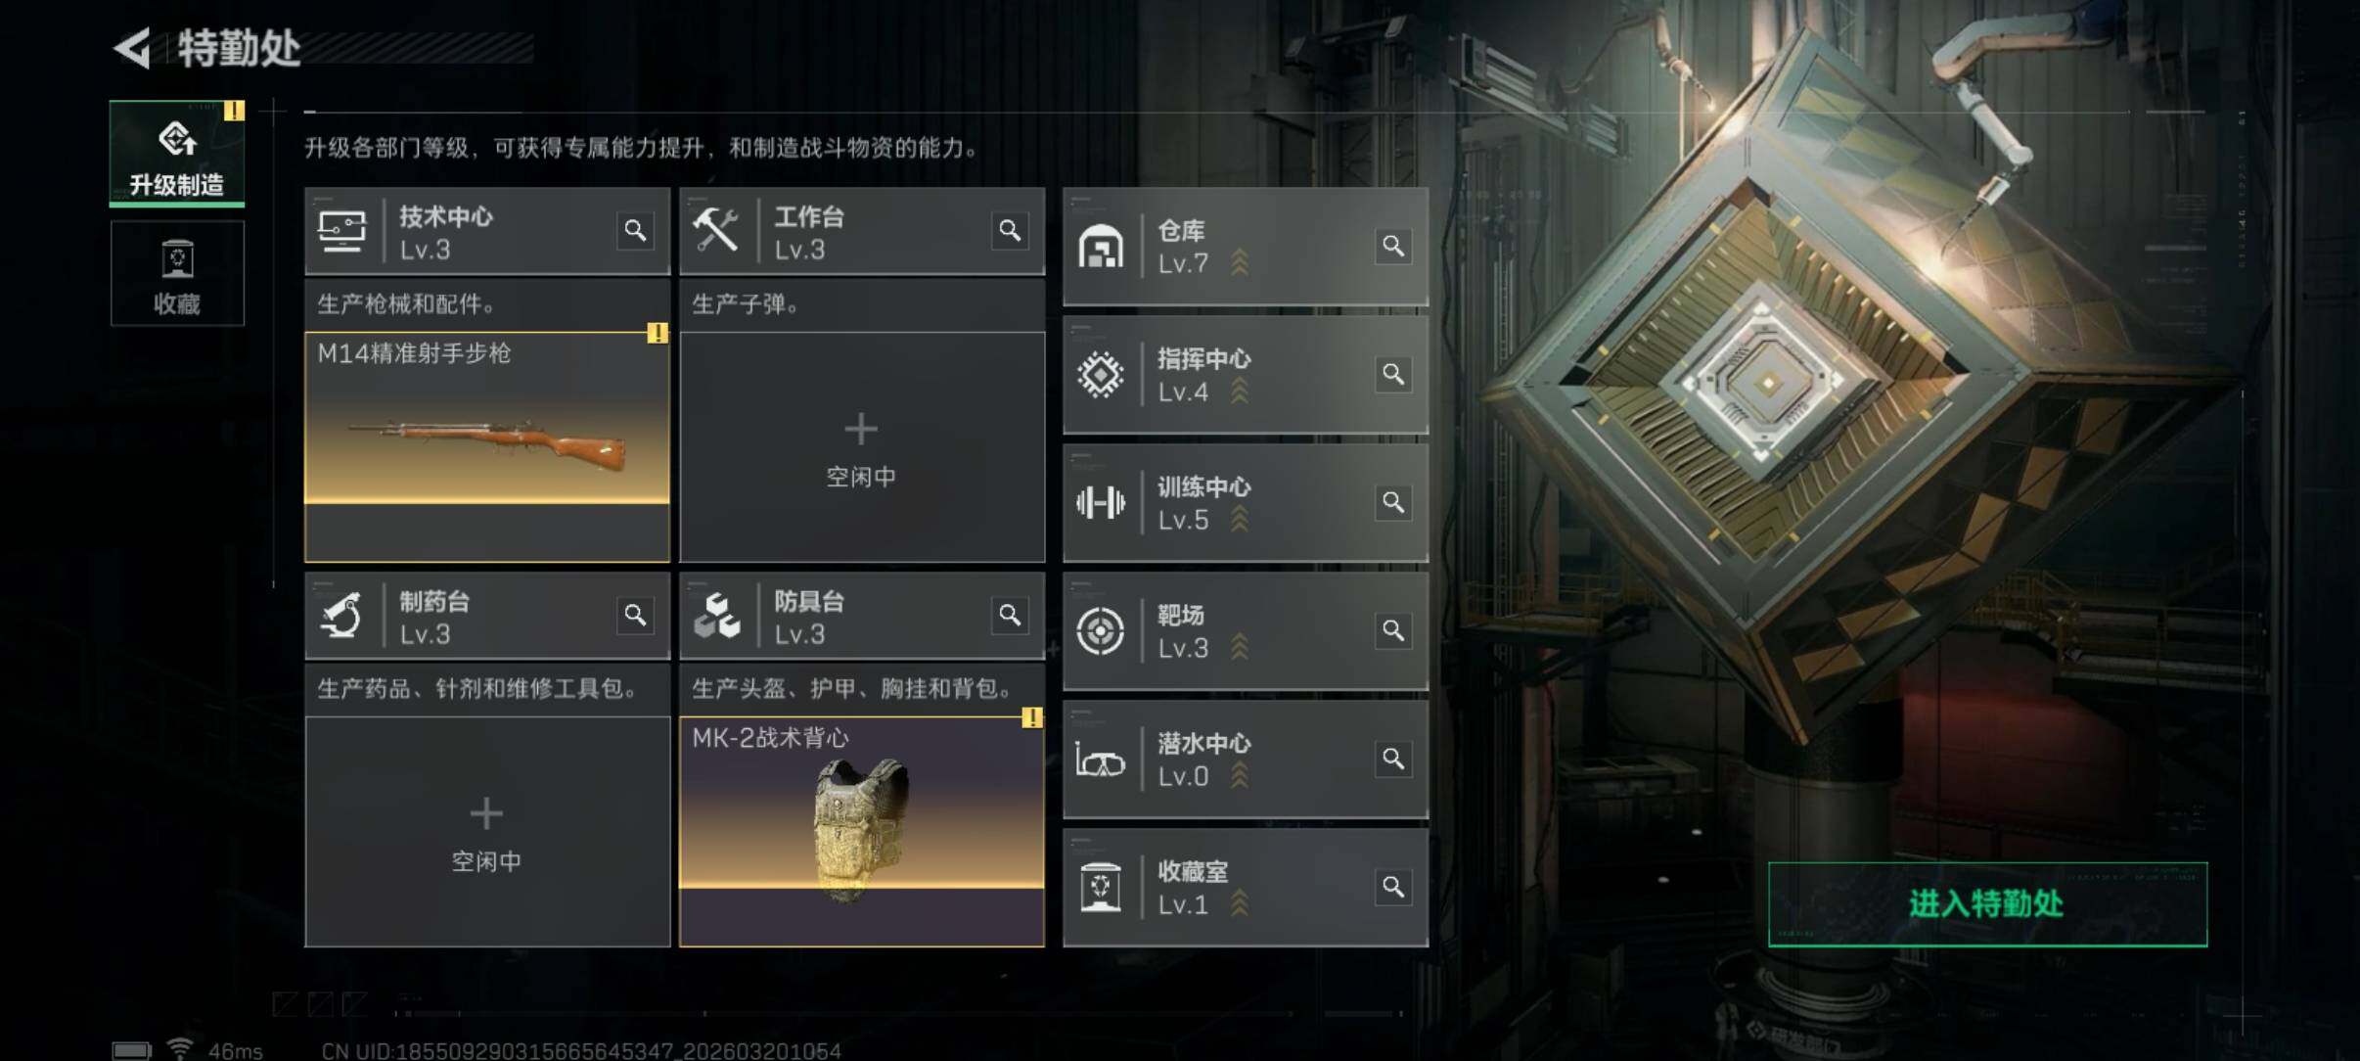
Task: Open the 仓库 Lv.7 department entry
Action: [x=1246, y=247]
